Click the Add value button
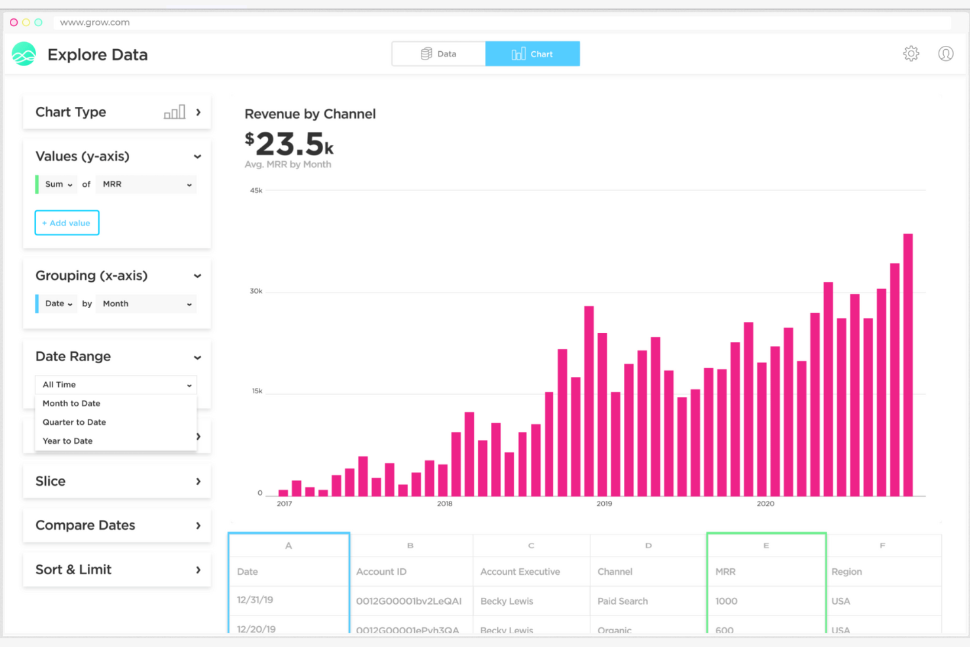The width and height of the screenshot is (970, 647). pos(66,222)
